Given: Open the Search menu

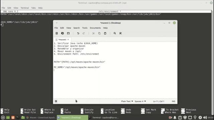Looking at the screenshot, I should click(x=77, y=28).
